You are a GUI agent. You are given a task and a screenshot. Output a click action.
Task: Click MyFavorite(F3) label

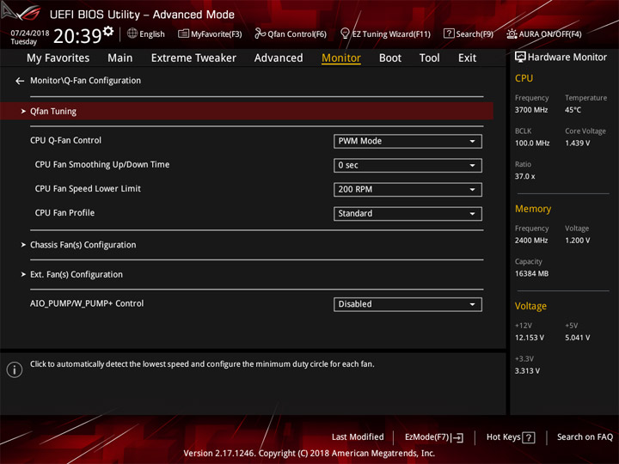(217, 34)
